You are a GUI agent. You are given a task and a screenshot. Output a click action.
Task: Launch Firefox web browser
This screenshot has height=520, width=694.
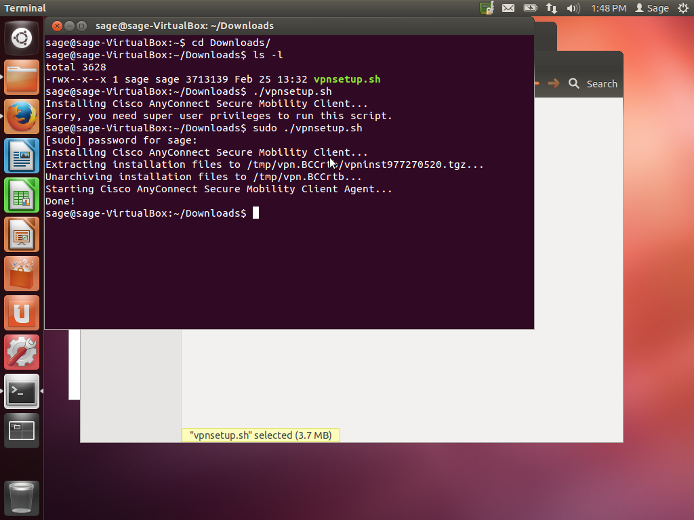(x=22, y=116)
